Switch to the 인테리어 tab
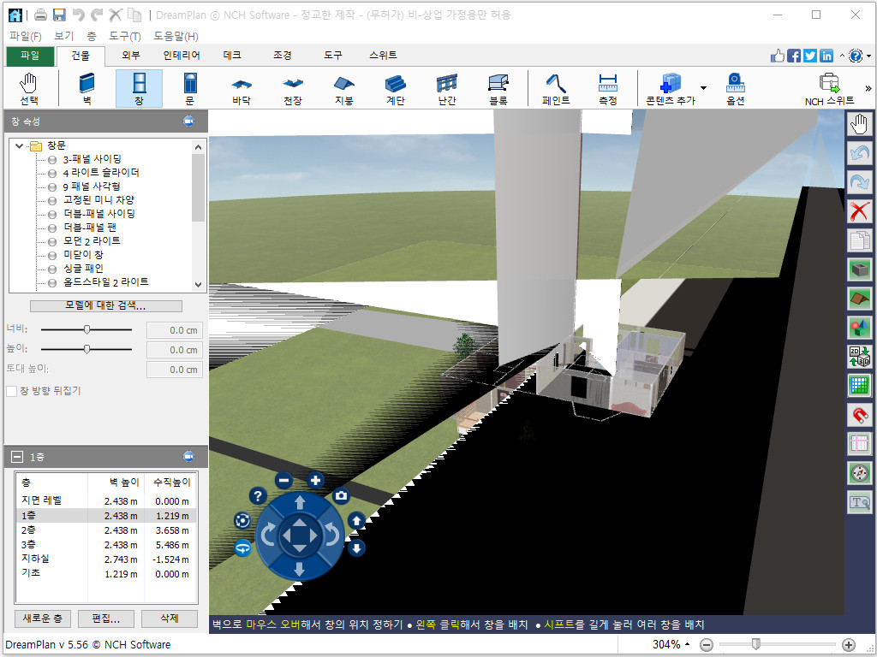Screen dimensions: 877x657 coord(182,56)
